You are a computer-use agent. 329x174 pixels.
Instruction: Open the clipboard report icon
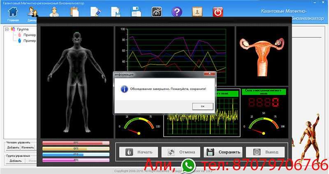(74, 12)
